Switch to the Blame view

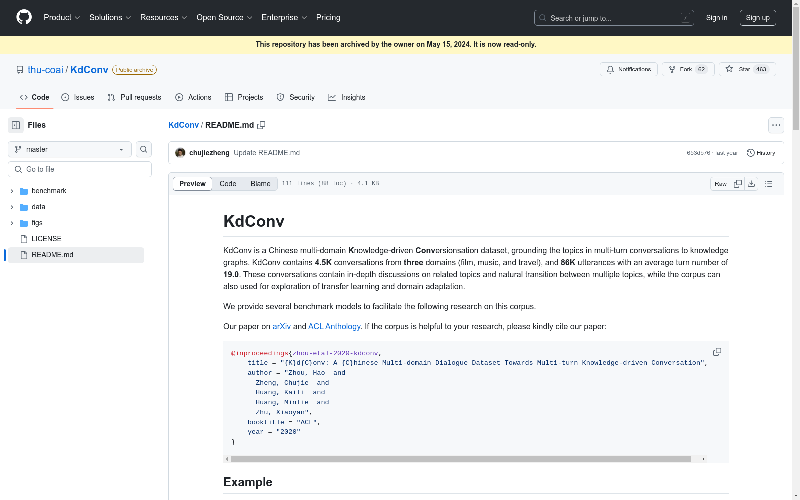[260, 184]
